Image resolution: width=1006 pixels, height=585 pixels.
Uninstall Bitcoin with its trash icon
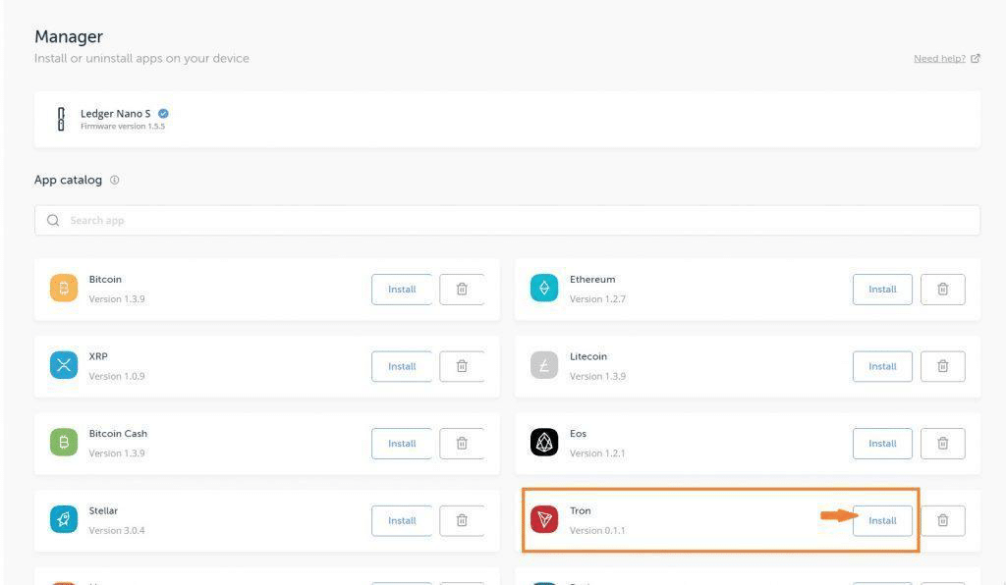coord(462,290)
